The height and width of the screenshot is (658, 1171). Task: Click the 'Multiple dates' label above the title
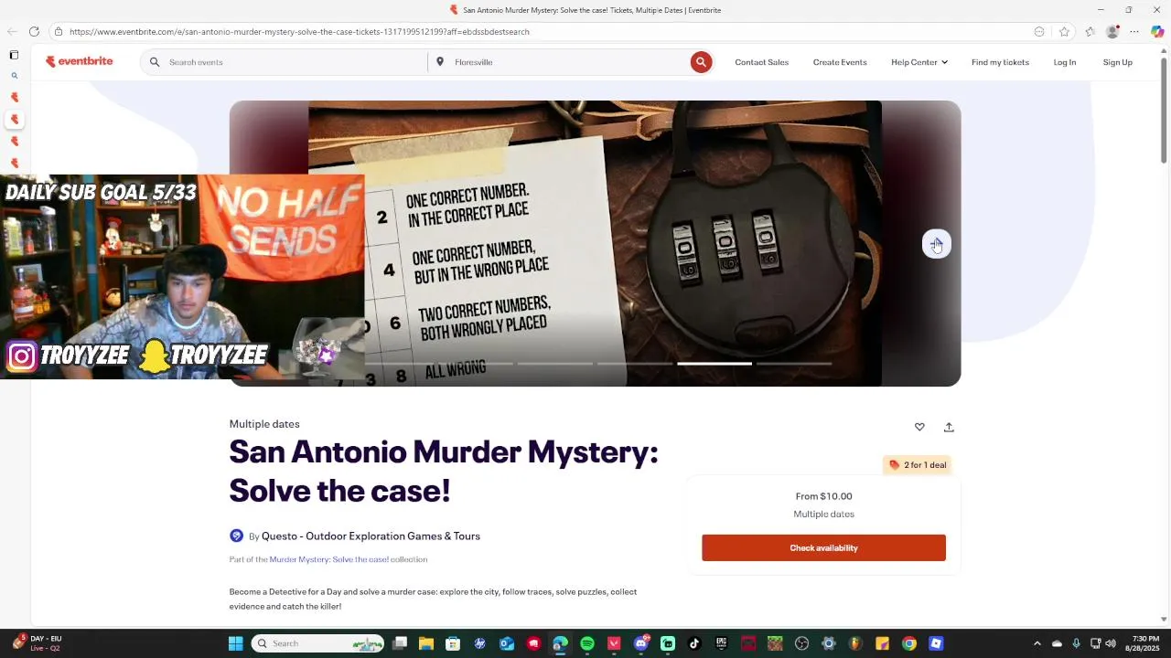(x=264, y=424)
